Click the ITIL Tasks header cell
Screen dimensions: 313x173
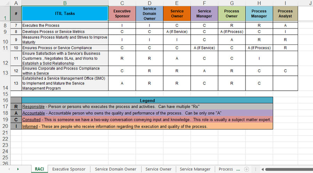[65, 14]
